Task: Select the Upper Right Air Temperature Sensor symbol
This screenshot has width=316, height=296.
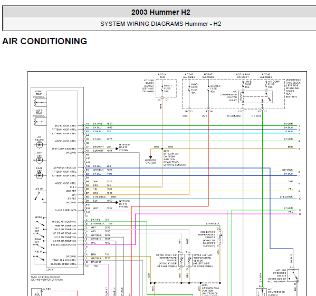Action: tap(181, 260)
